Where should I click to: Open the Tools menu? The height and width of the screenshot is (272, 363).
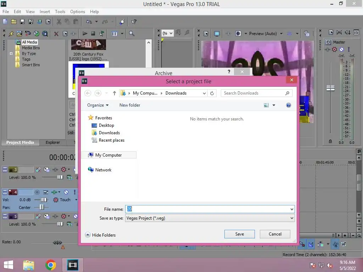(60, 12)
